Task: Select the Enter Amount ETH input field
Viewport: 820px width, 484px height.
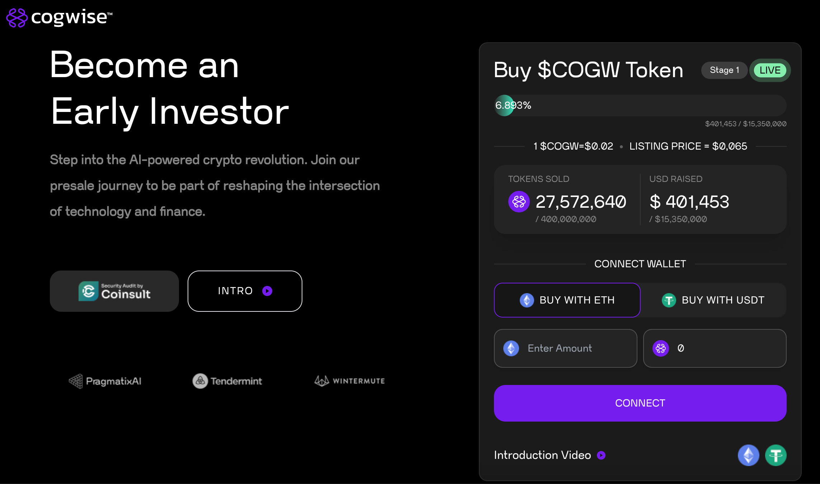Action: (567, 347)
